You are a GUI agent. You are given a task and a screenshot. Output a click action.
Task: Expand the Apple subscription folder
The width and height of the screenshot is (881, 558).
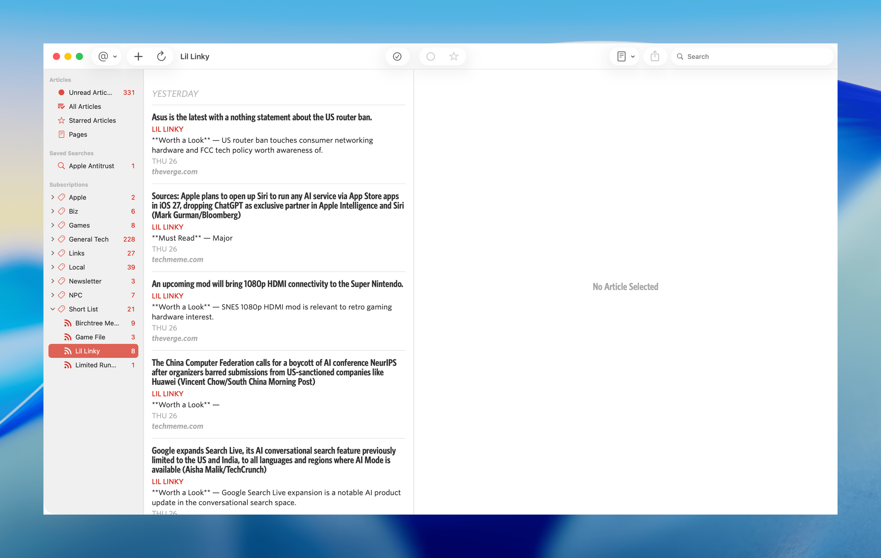coord(52,197)
